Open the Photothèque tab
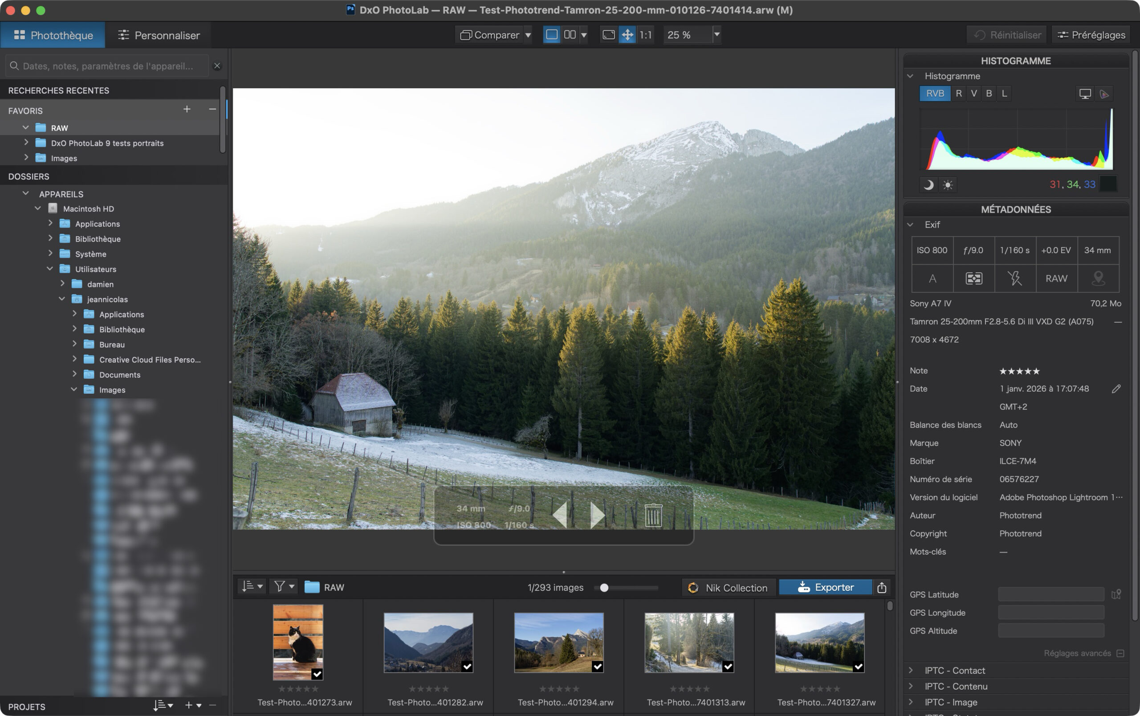 pos(53,35)
